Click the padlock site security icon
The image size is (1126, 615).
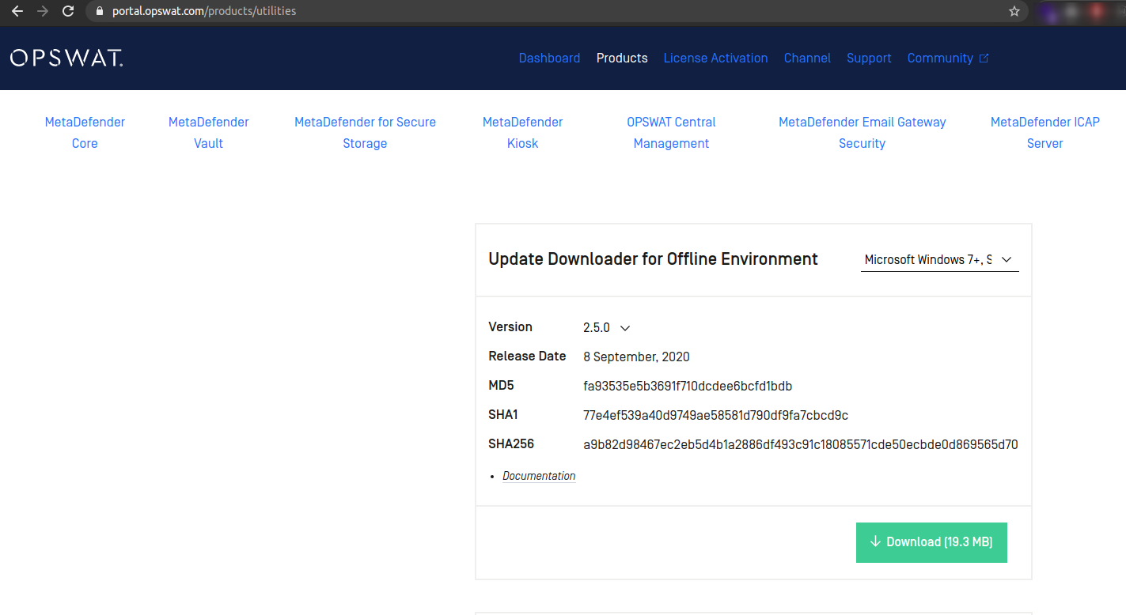99,12
